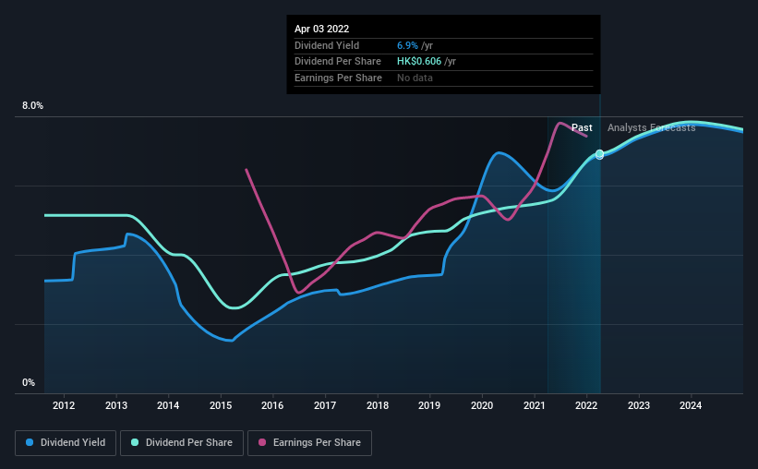758x469 pixels.
Task: Click the 2021 x-axis label
Action: coord(535,405)
